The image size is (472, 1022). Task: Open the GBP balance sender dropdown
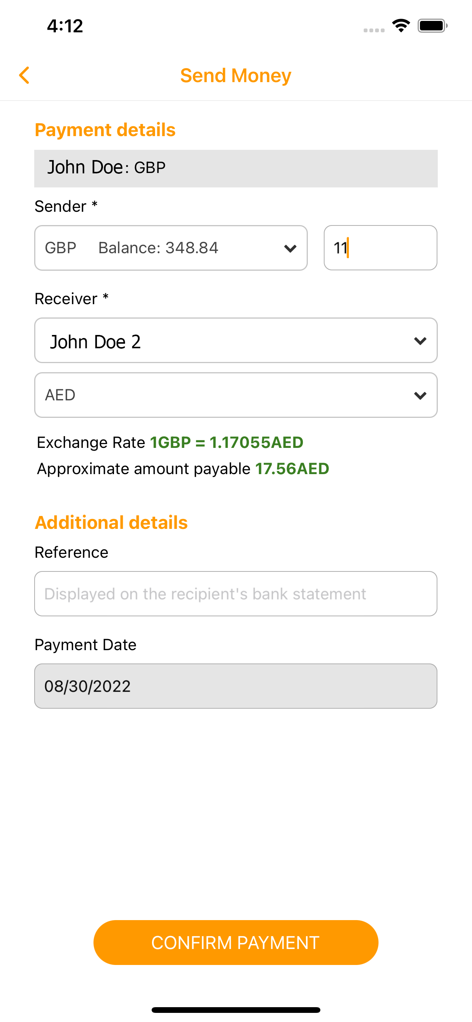[x=158, y=248]
